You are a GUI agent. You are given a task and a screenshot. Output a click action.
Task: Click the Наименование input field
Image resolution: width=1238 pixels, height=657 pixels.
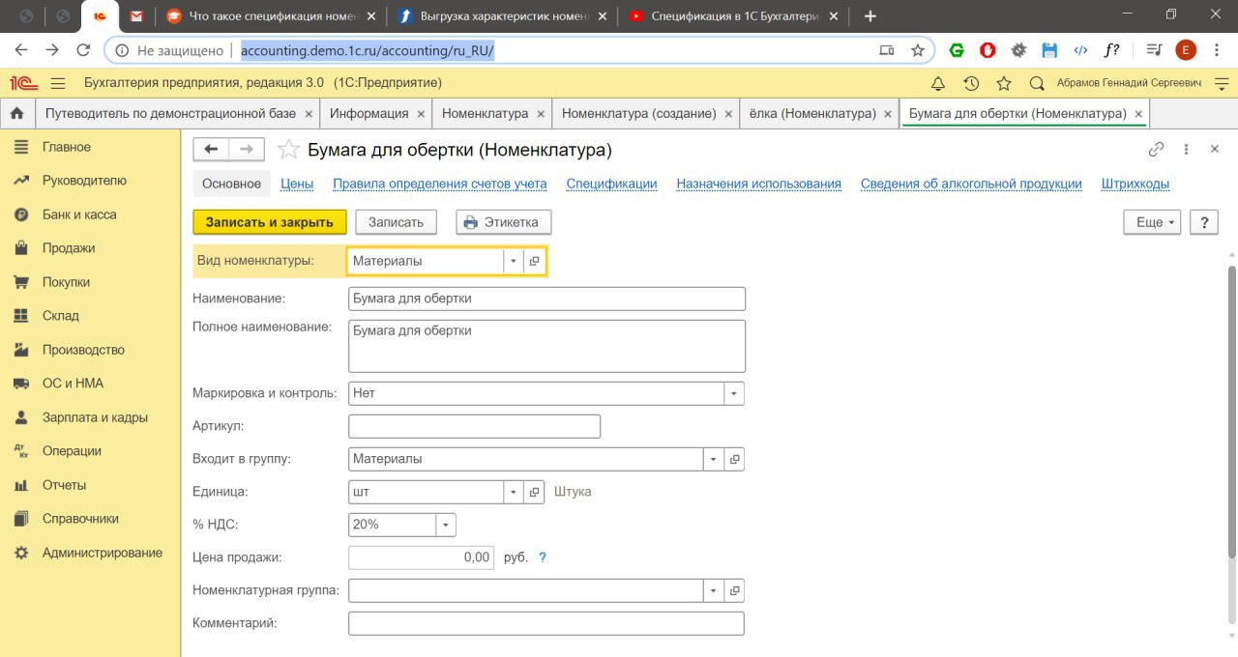(x=546, y=299)
